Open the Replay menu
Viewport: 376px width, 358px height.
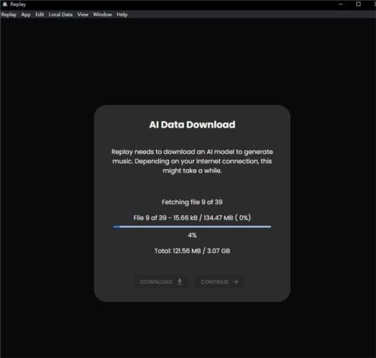pyautogui.click(x=9, y=14)
